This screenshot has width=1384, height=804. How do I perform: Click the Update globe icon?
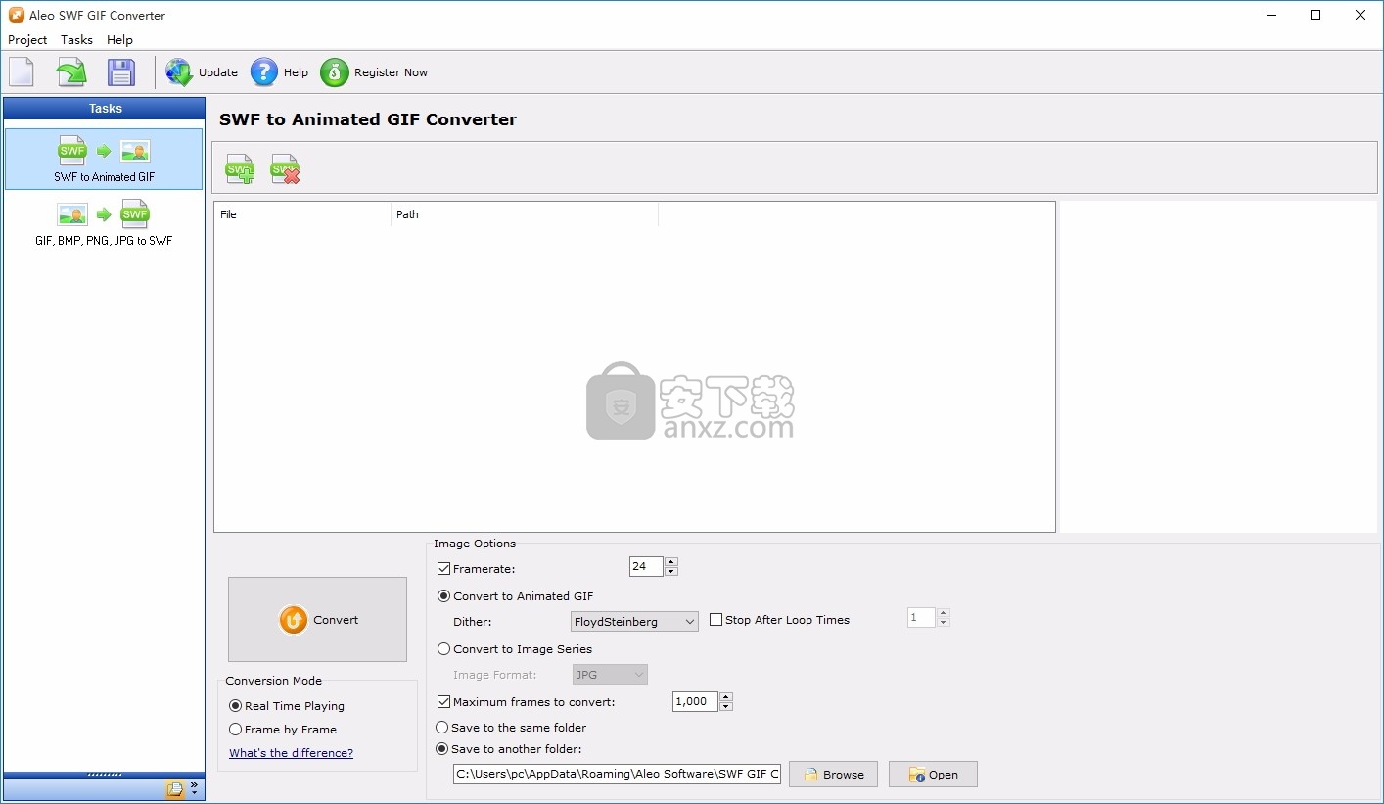[x=179, y=72]
